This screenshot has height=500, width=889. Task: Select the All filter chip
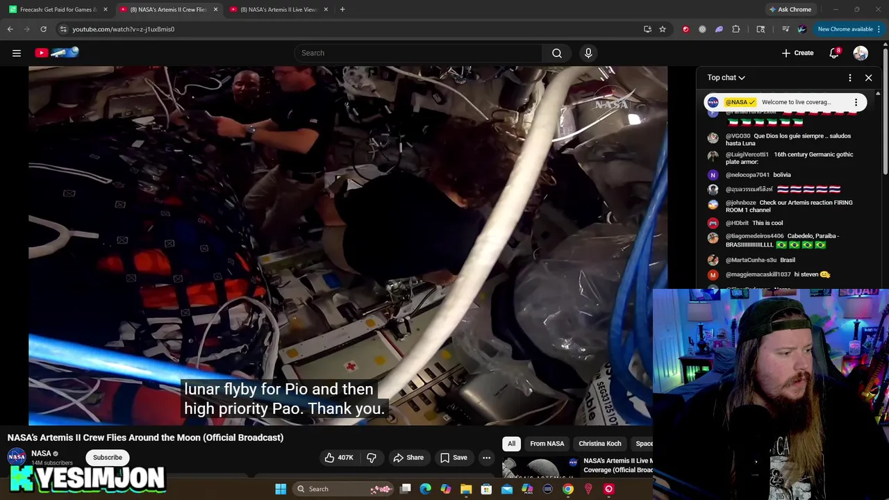(x=511, y=444)
